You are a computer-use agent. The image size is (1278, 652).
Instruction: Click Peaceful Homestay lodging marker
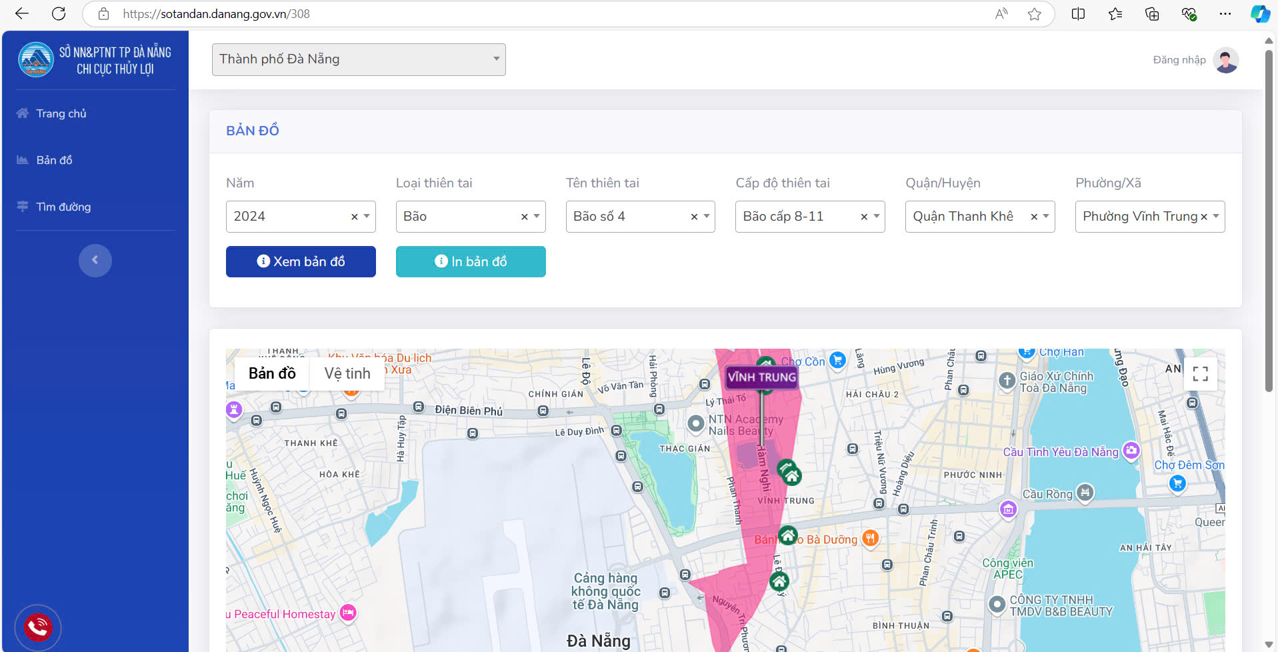click(x=348, y=613)
